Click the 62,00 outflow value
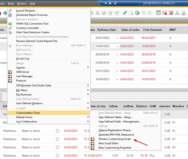This screenshot has width=188, height=159. tap(130, 156)
